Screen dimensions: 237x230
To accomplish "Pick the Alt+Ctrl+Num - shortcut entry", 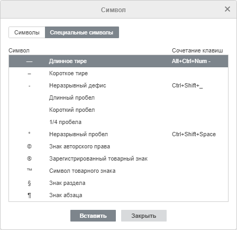I will coord(191,61).
